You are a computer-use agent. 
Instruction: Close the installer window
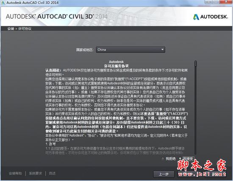click(226, 2)
